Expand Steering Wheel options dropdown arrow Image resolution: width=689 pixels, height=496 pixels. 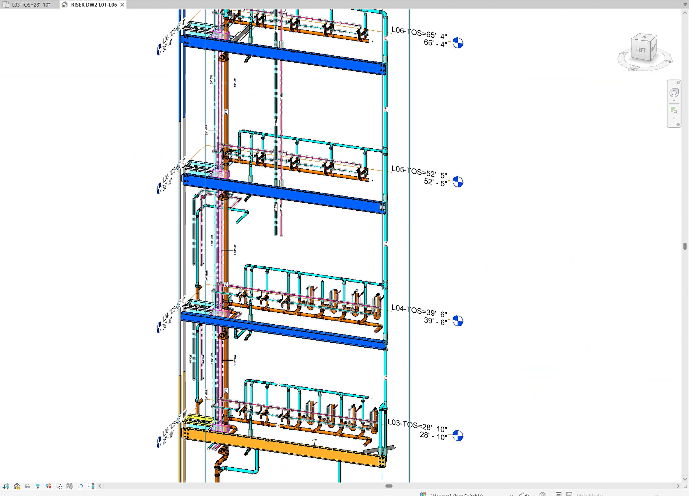(674, 101)
